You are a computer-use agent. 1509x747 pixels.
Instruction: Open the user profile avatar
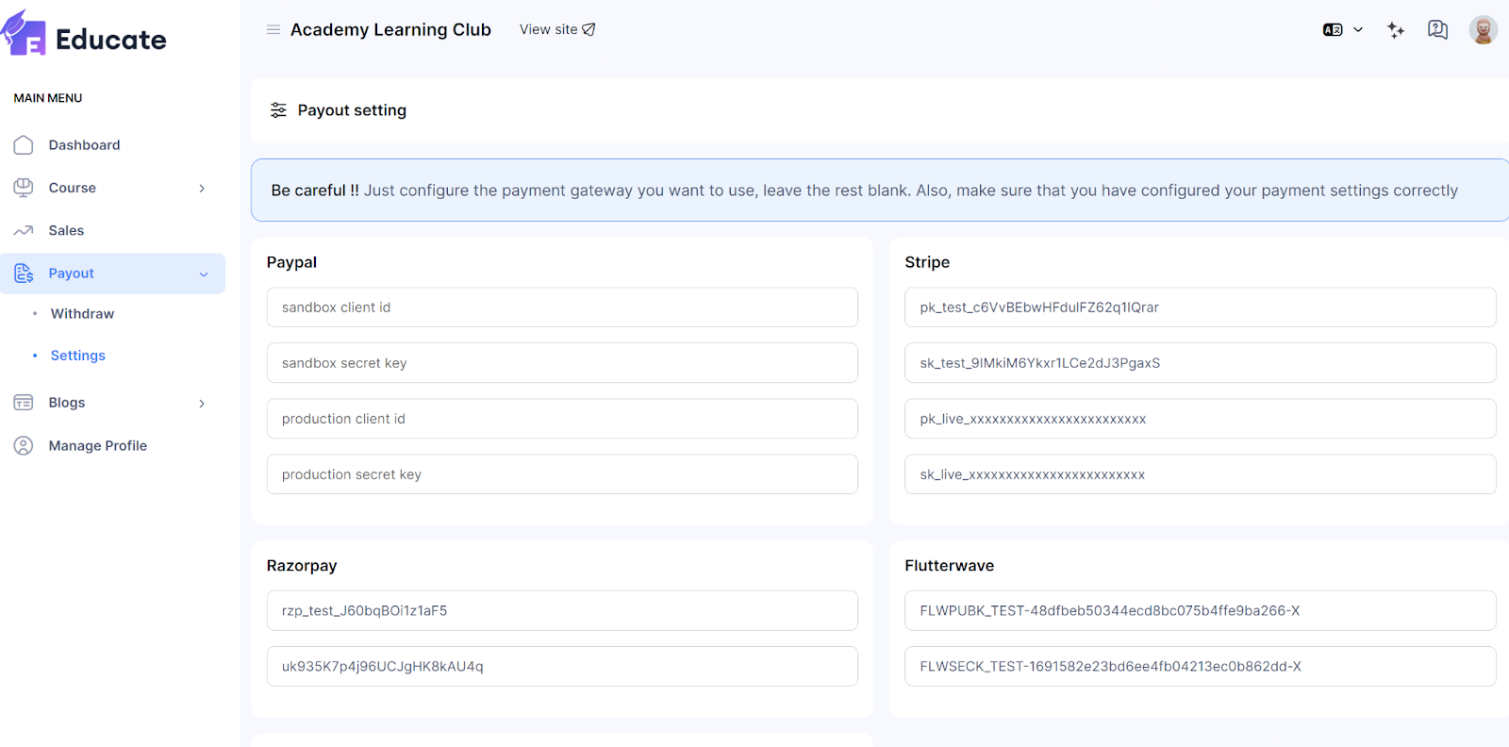pyautogui.click(x=1483, y=30)
